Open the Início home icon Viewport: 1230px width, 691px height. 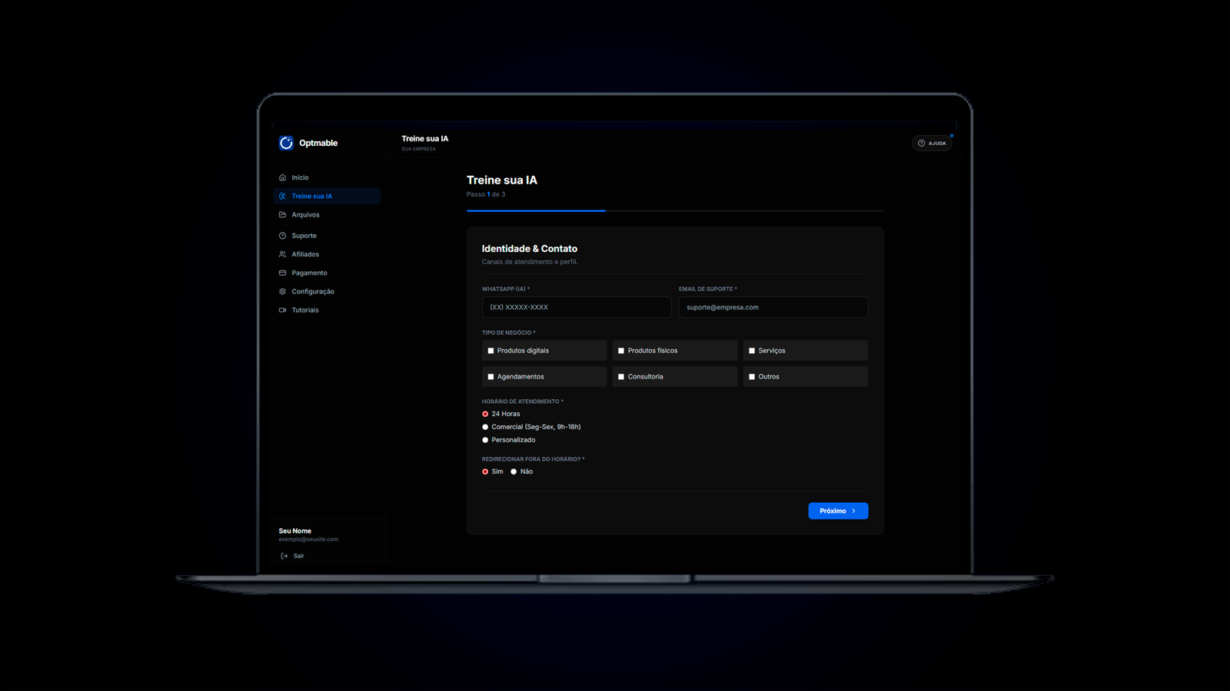coord(282,177)
